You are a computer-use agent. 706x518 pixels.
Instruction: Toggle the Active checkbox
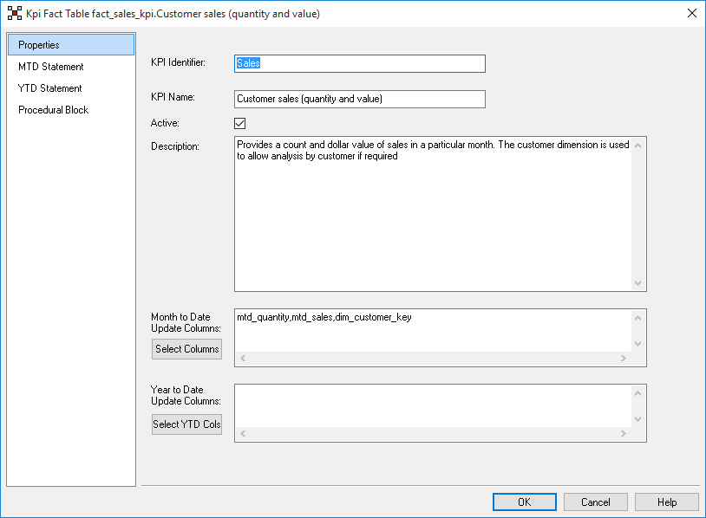[x=240, y=123]
